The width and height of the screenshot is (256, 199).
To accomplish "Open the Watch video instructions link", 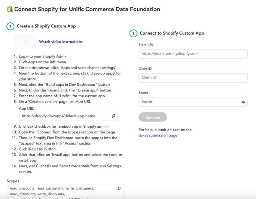I will click(61, 42).
